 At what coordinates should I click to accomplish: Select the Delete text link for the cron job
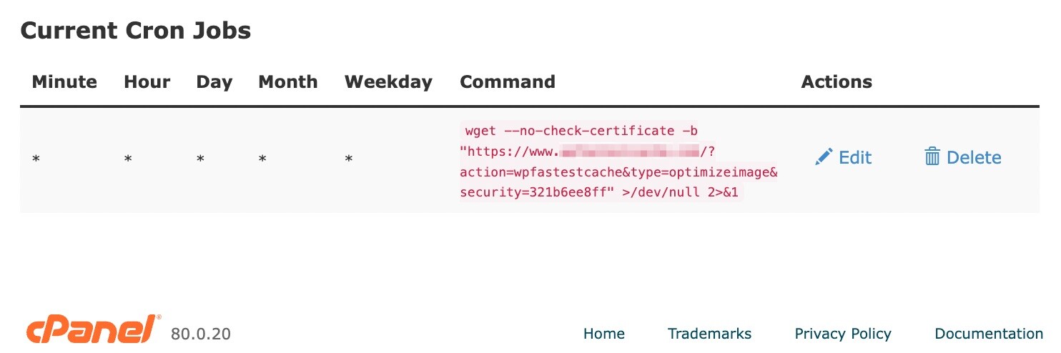pos(974,157)
